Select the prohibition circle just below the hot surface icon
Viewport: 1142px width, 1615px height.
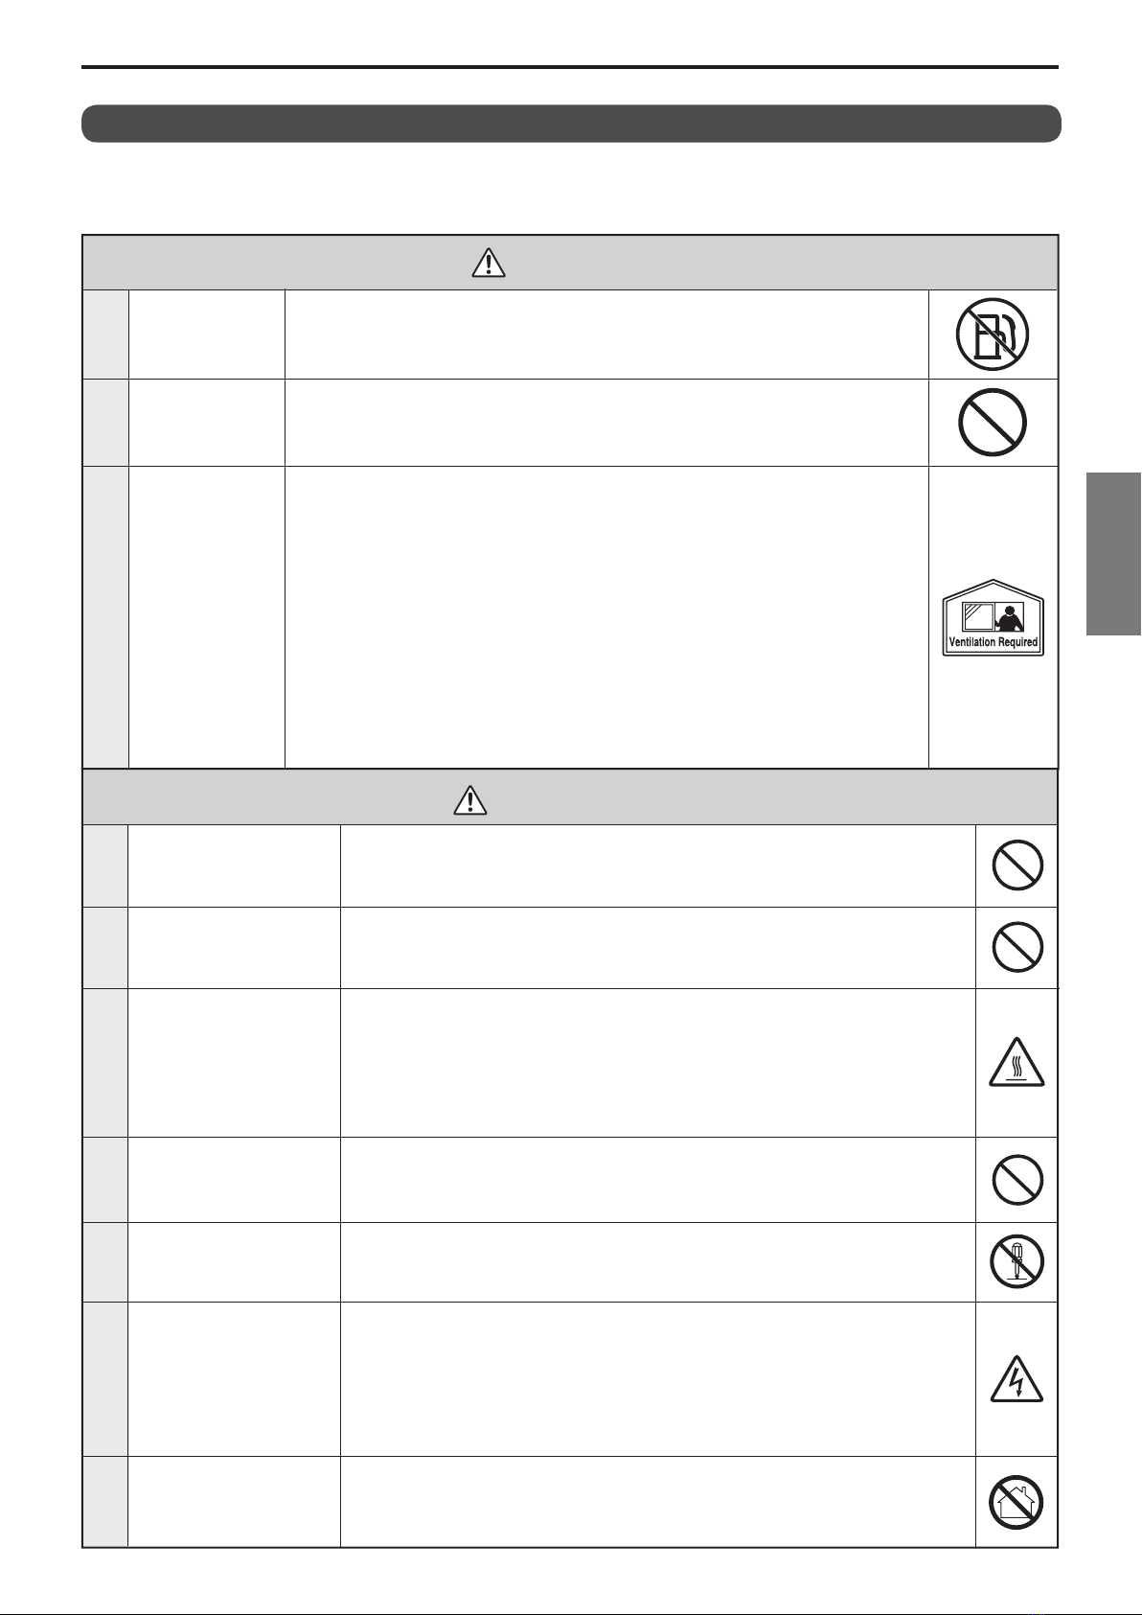coord(1017,1179)
